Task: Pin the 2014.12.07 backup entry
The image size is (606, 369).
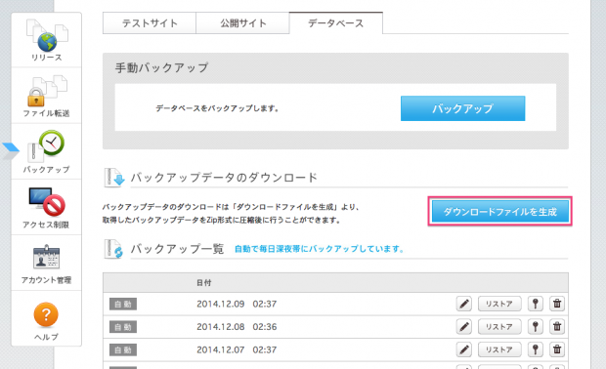Action: click(x=536, y=349)
